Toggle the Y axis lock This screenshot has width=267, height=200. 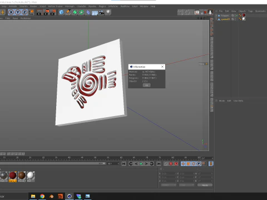click(18, 12)
